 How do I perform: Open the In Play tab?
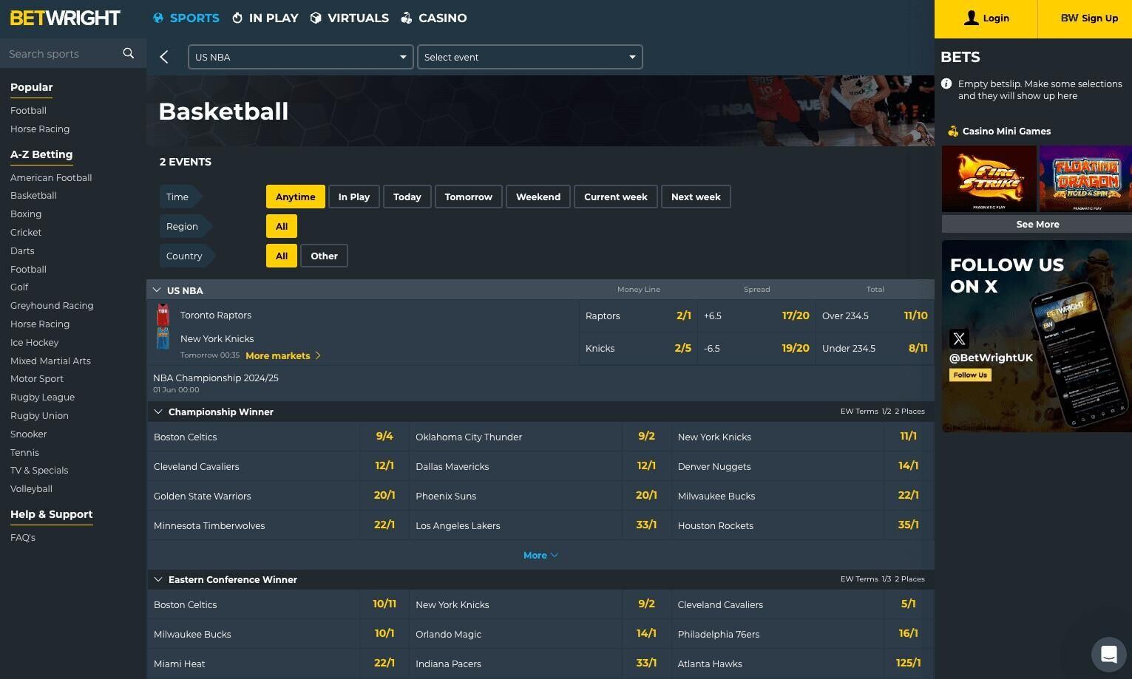tap(265, 18)
